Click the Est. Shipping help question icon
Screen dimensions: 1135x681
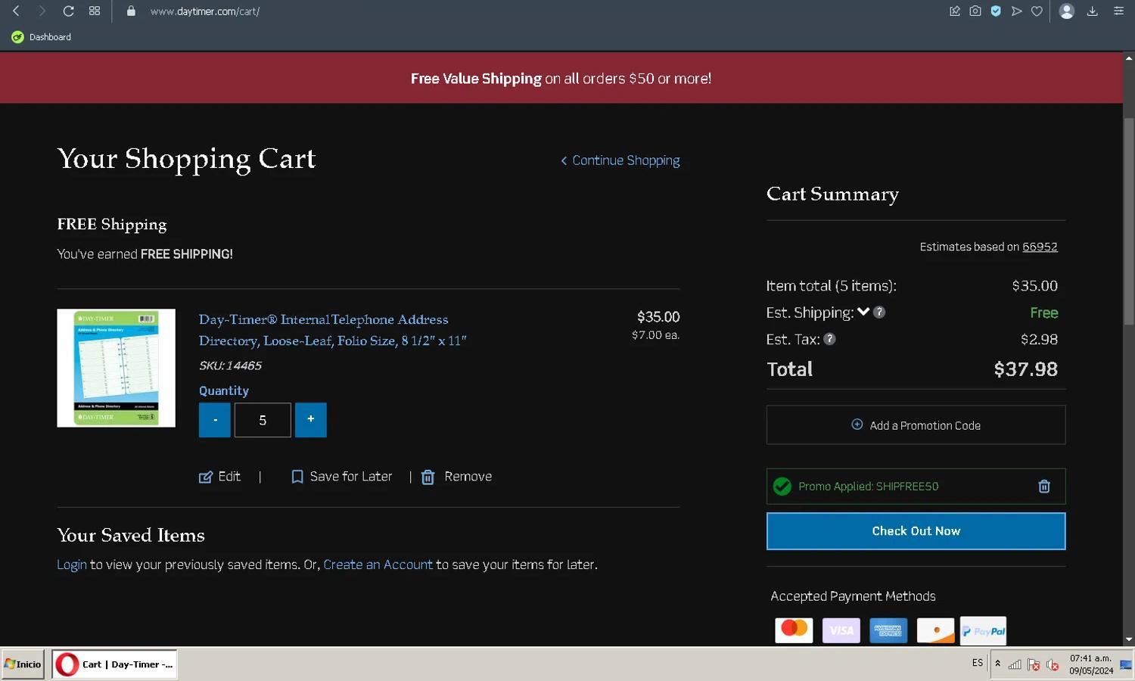click(879, 313)
